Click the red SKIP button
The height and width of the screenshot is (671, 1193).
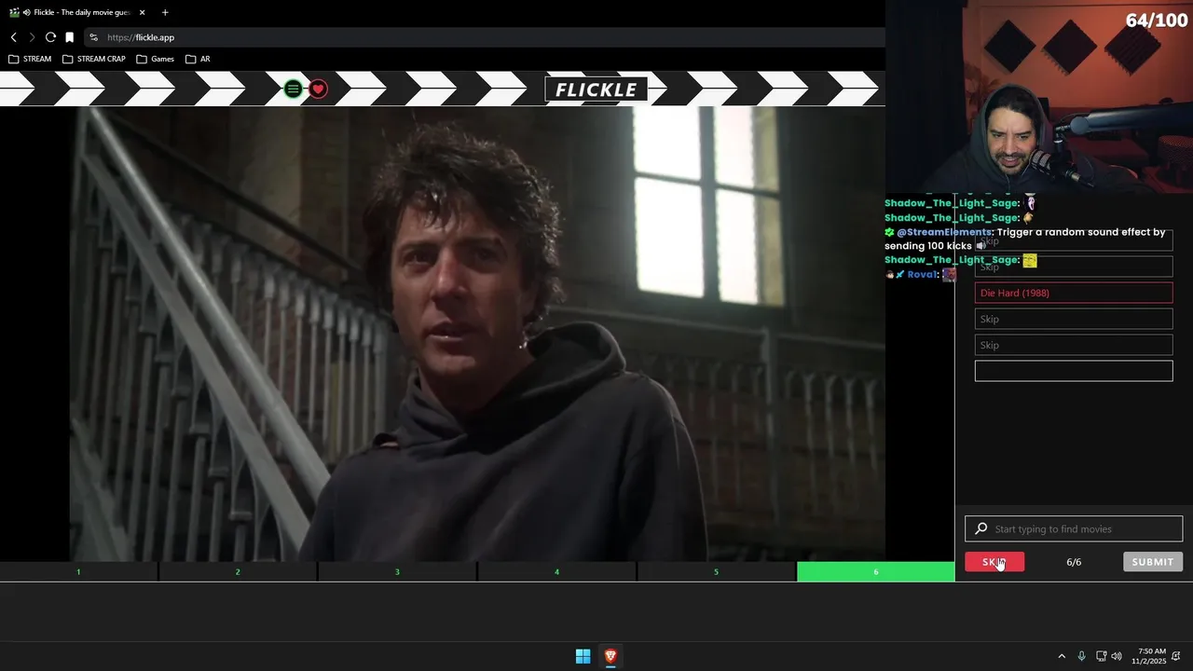[994, 562]
